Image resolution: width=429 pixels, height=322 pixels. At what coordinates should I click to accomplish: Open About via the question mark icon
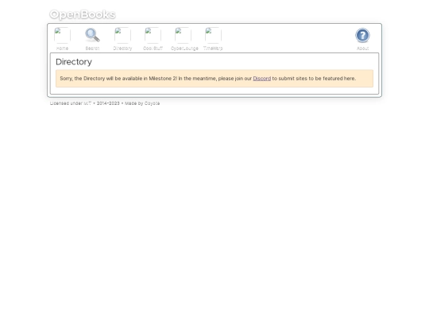coord(362,36)
